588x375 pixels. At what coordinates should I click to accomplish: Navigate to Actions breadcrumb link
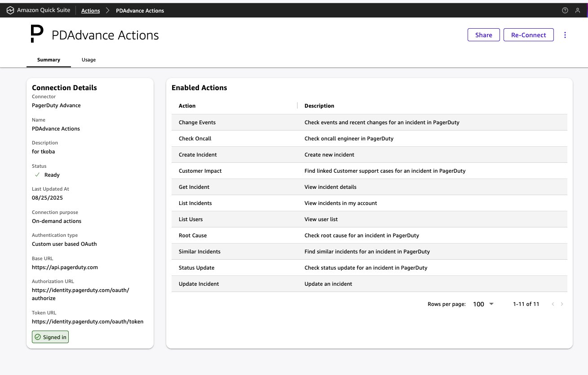90,11
